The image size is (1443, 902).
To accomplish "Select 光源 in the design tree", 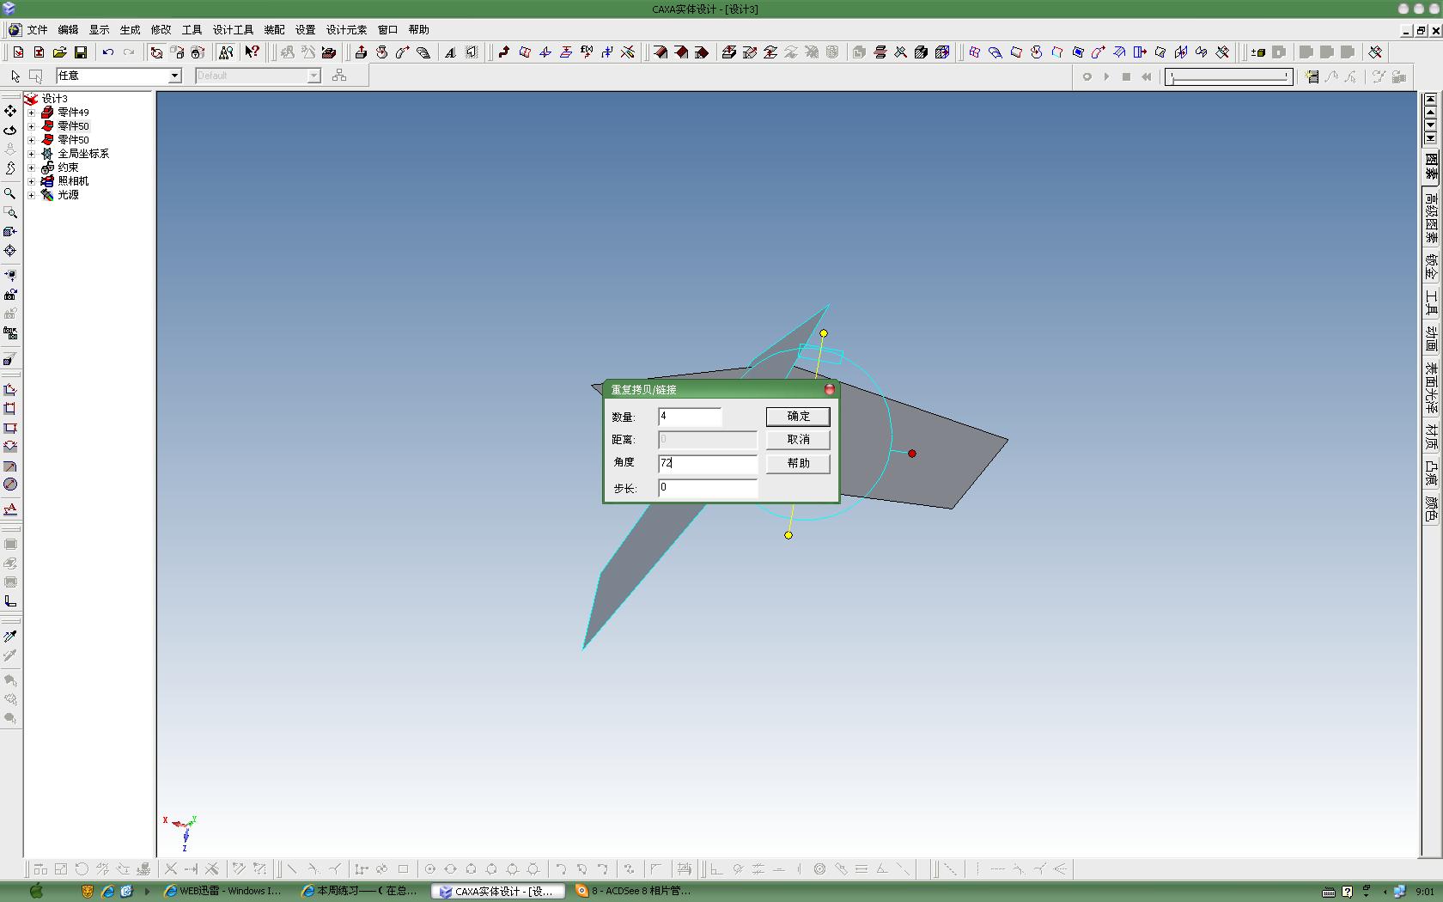I will click(68, 195).
